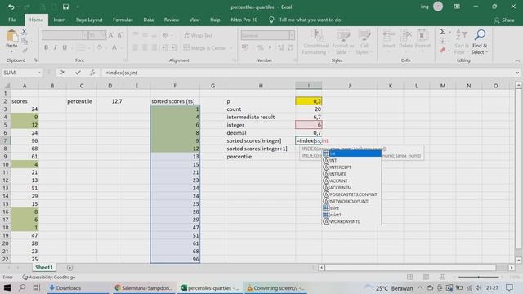
Task: Open the font name dropdown arrow
Action: (x=85, y=35)
